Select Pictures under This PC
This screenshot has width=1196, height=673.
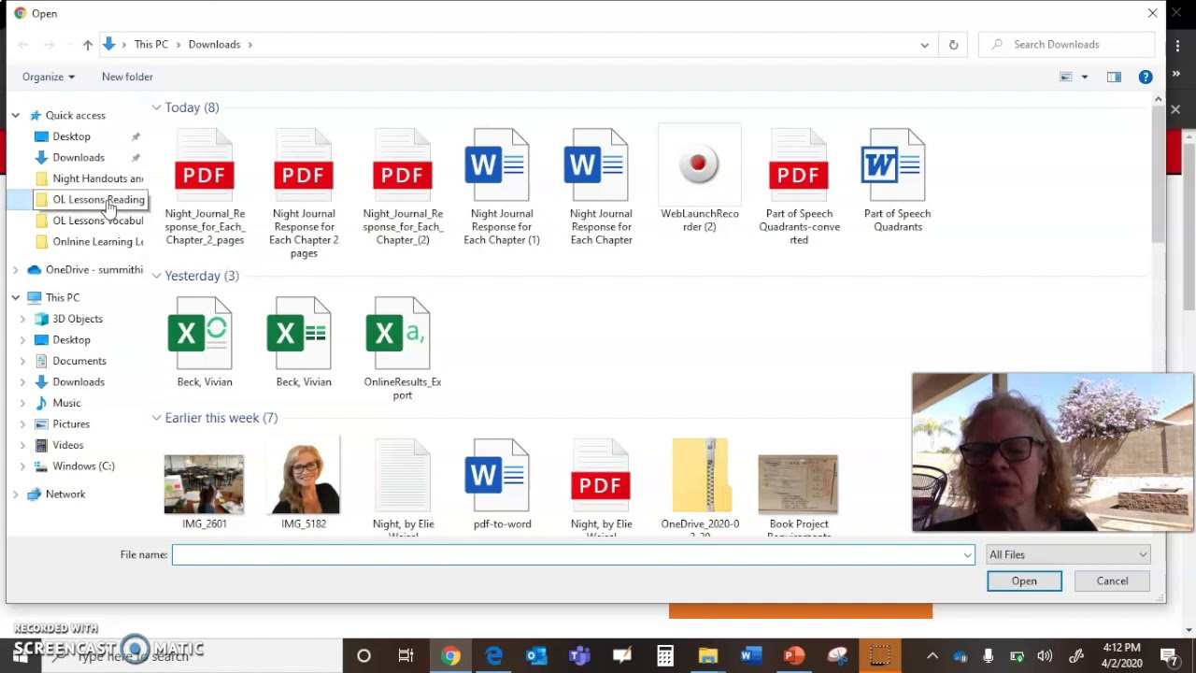(71, 424)
